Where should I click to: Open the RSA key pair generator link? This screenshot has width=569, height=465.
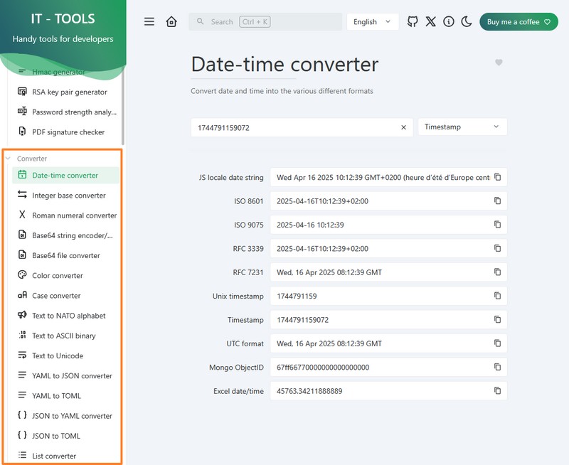[x=69, y=92]
